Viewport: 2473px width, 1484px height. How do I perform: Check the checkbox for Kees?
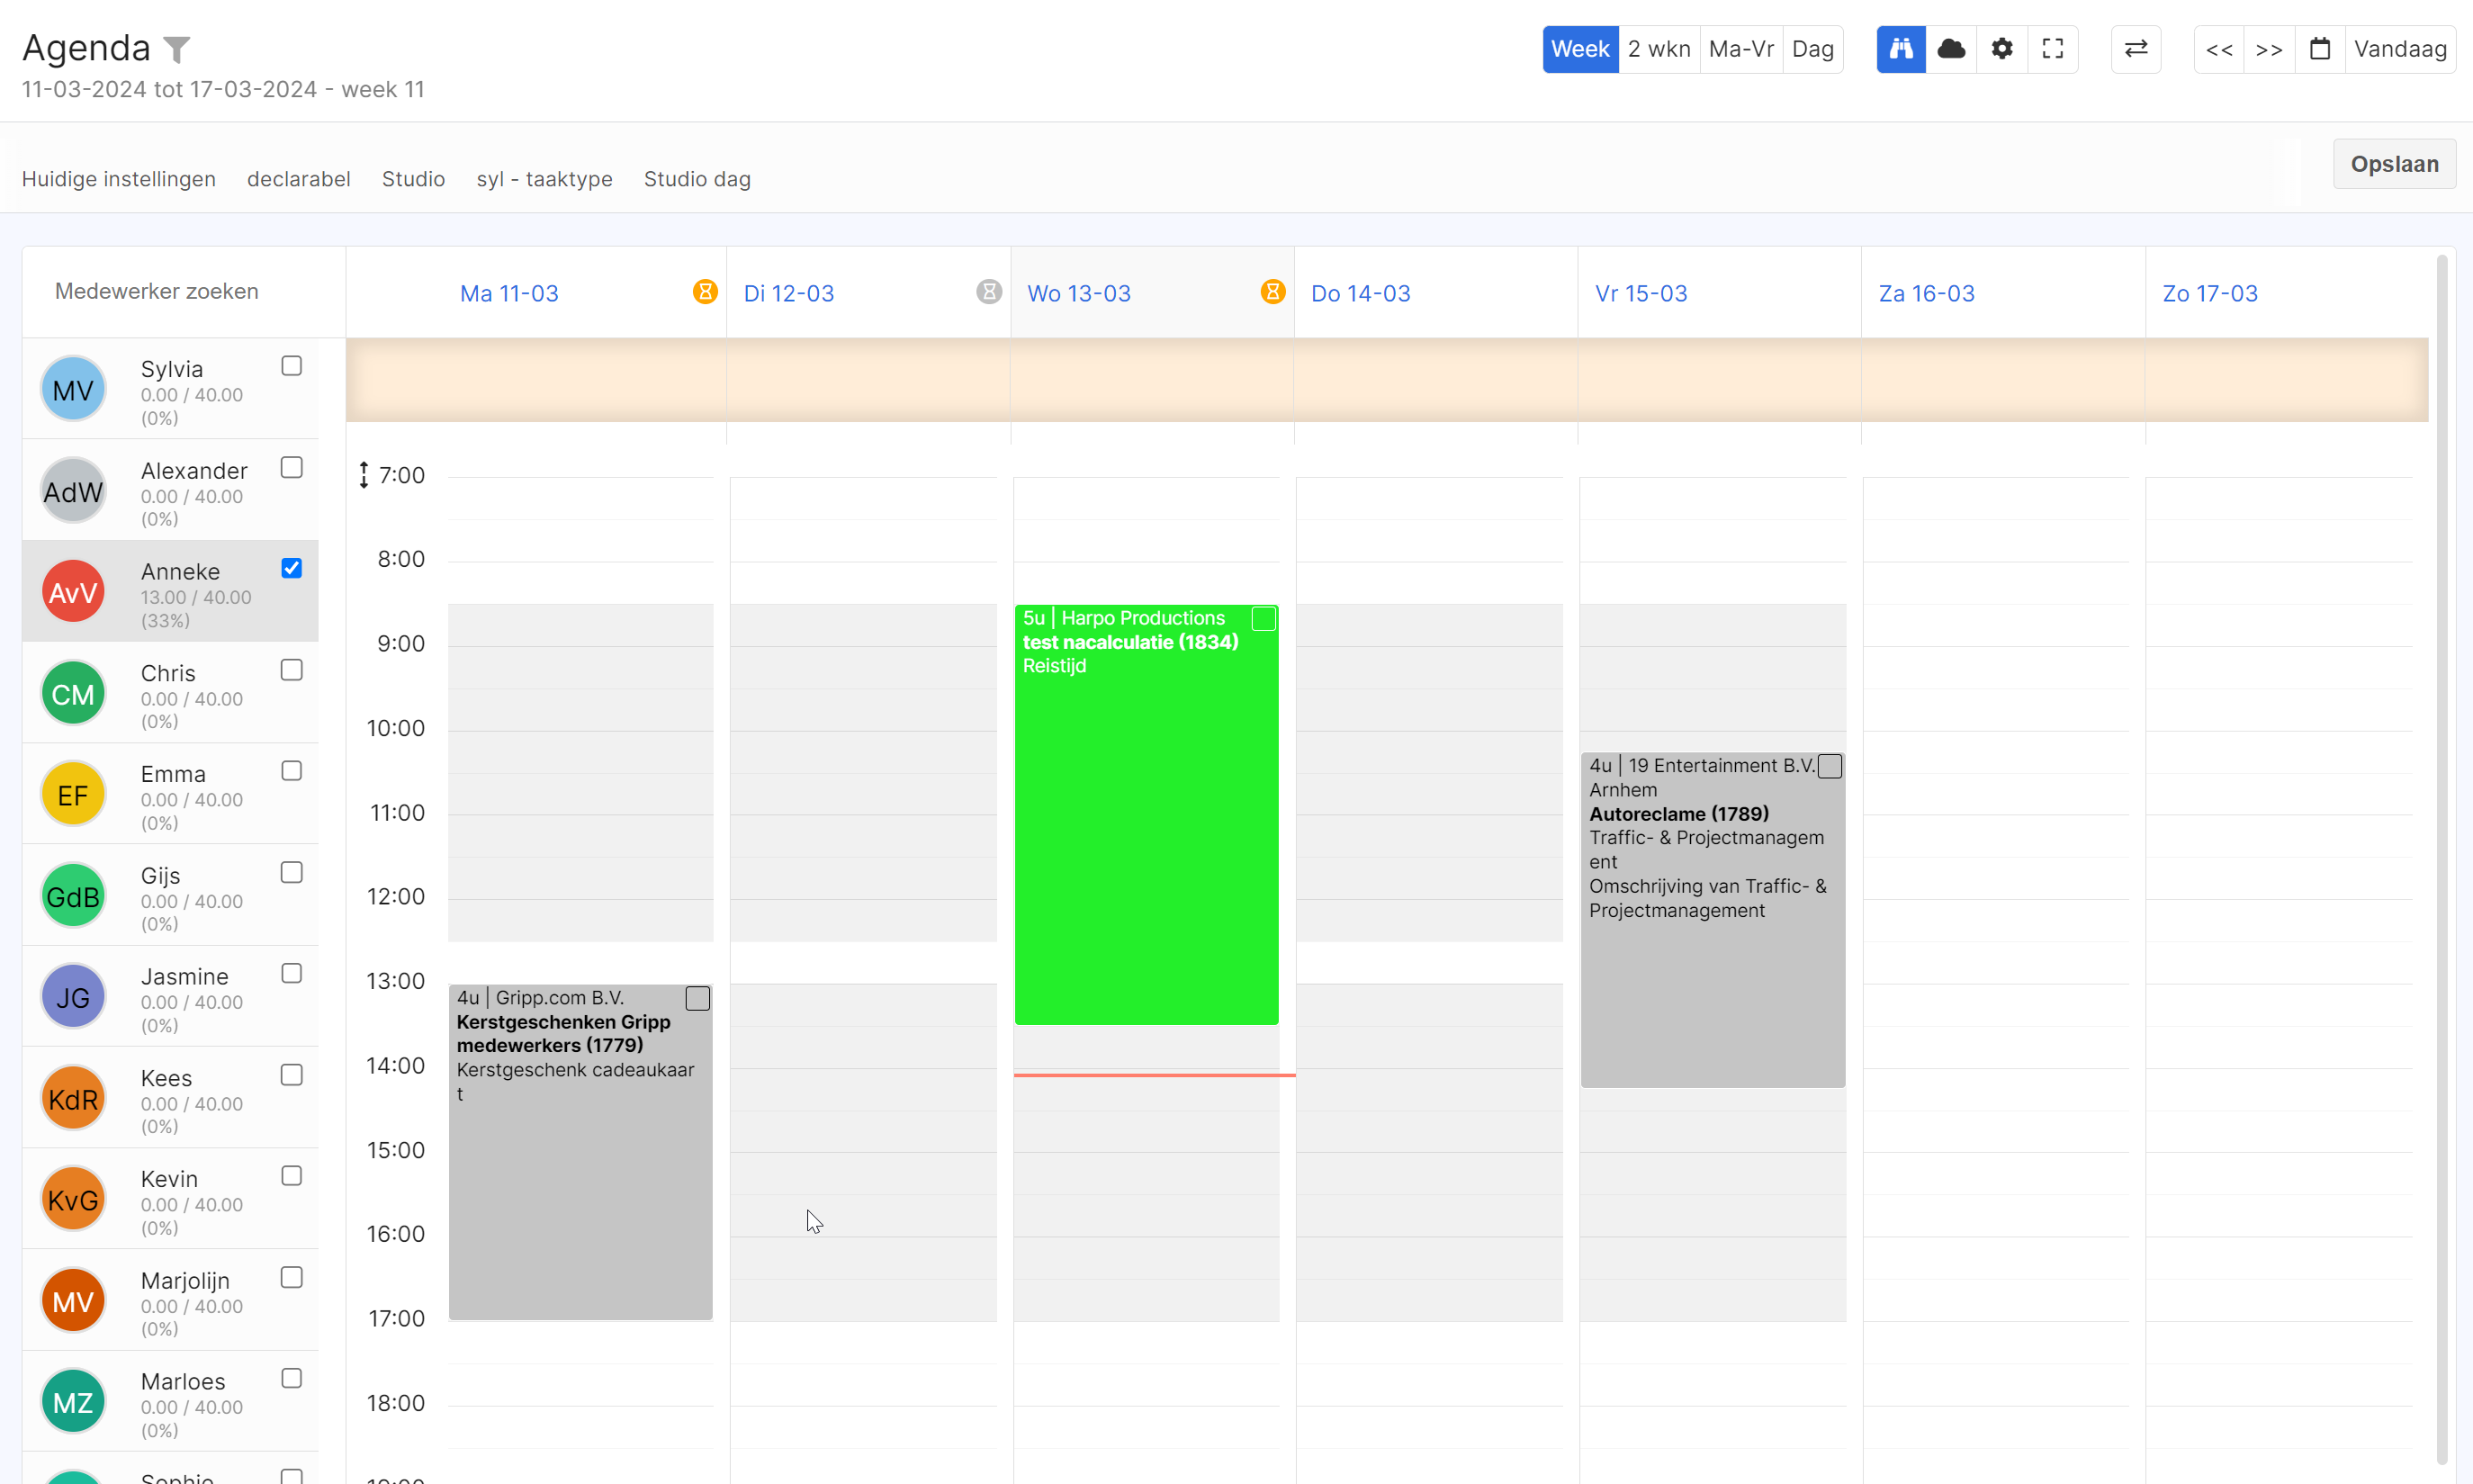pos(291,1075)
